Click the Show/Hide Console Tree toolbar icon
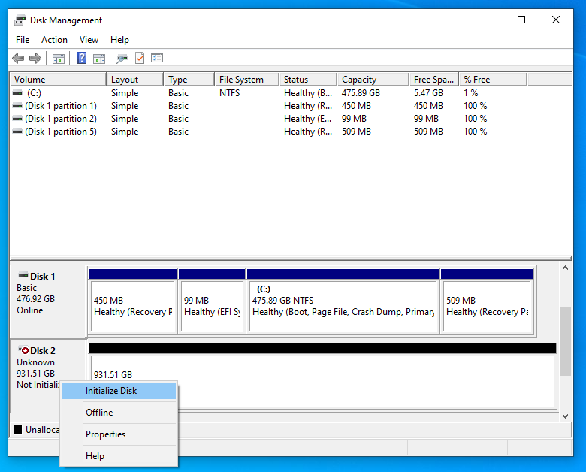 pos(59,59)
